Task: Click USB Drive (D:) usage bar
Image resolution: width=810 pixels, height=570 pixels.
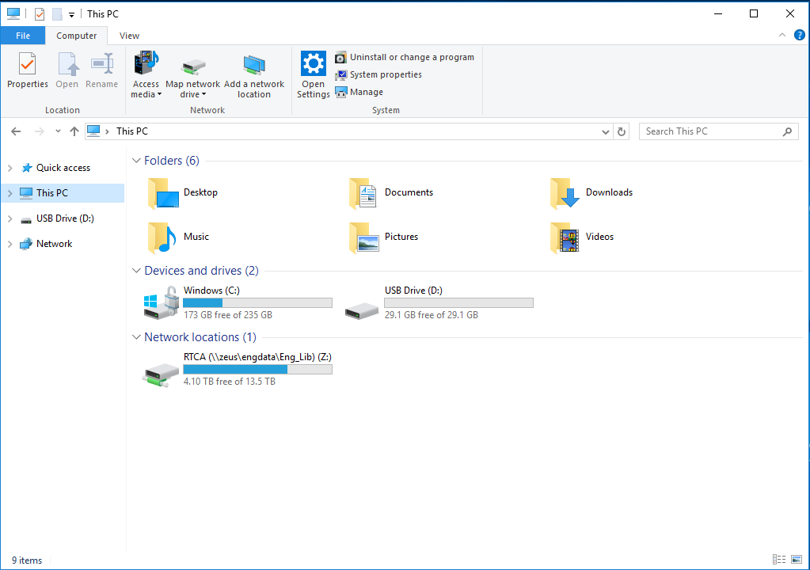Action: click(458, 303)
